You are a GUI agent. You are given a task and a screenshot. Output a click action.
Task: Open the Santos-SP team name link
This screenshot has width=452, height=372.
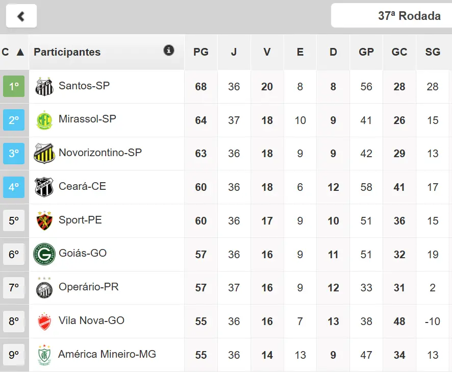tap(84, 86)
